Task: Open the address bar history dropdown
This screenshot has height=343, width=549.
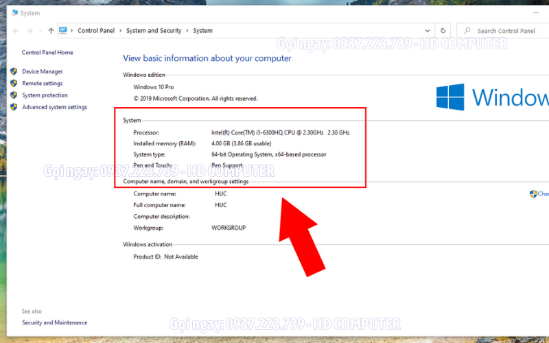Action: tap(428, 31)
